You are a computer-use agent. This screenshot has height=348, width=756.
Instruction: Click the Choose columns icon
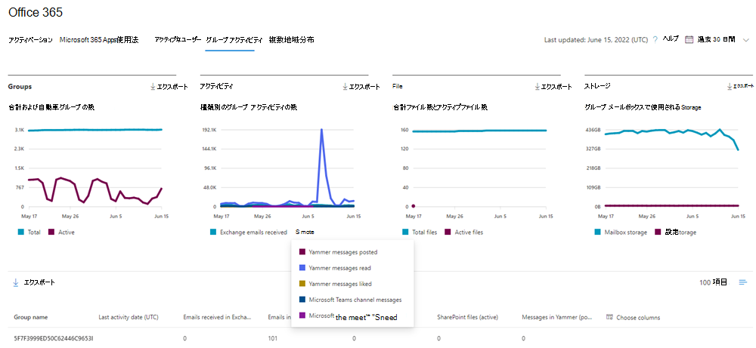tap(610, 318)
